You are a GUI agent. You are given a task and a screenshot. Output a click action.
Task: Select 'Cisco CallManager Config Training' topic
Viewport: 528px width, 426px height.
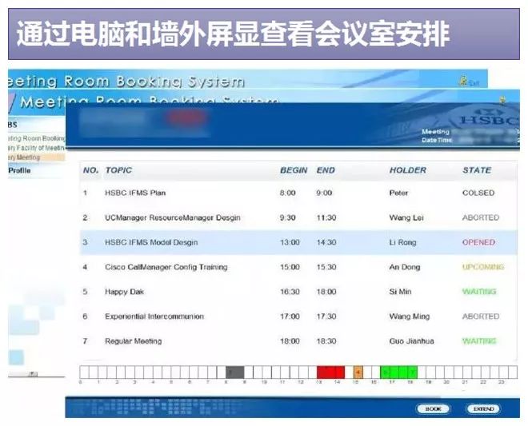pyautogui.click(x=166, y=267)
